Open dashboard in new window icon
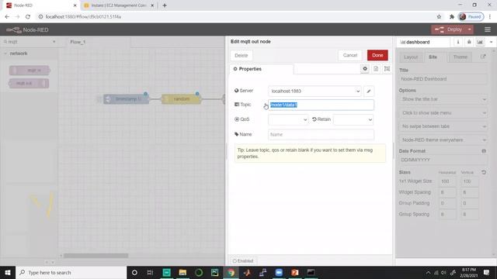The height and width of the screenshot is (279, 497). [483, 57]
